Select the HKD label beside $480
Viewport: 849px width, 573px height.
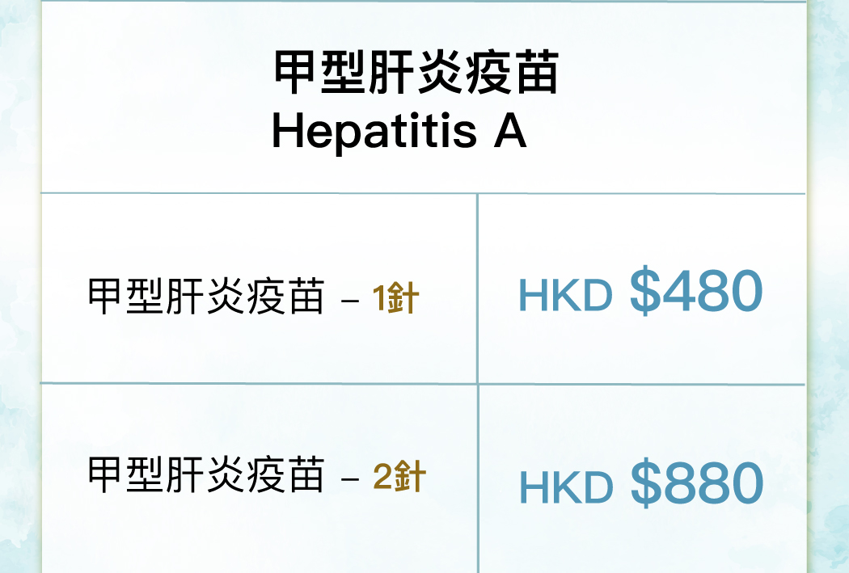click(565, 296)
